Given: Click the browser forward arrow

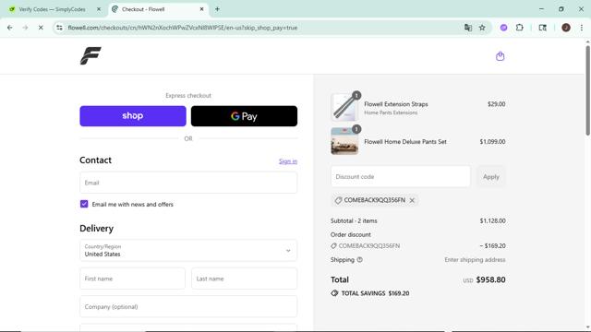Looking at the screenshot, I should pos(25,28).
